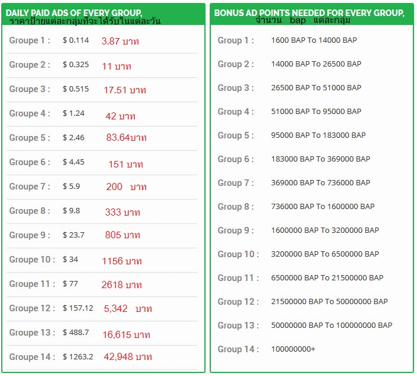The width and height of the screenshot is (417, 376).
Task: Click the 1156 baht red value
Action: point(121,261)
